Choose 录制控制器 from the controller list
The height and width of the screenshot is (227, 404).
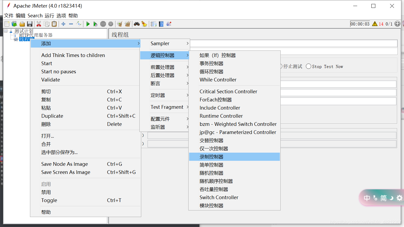click(x=234, y=157)
